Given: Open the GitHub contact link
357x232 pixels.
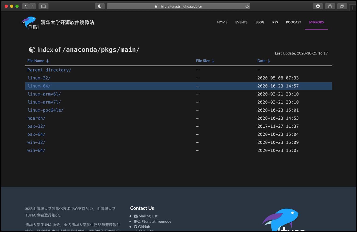Looking at the screenshot, I should click(144, 227).
